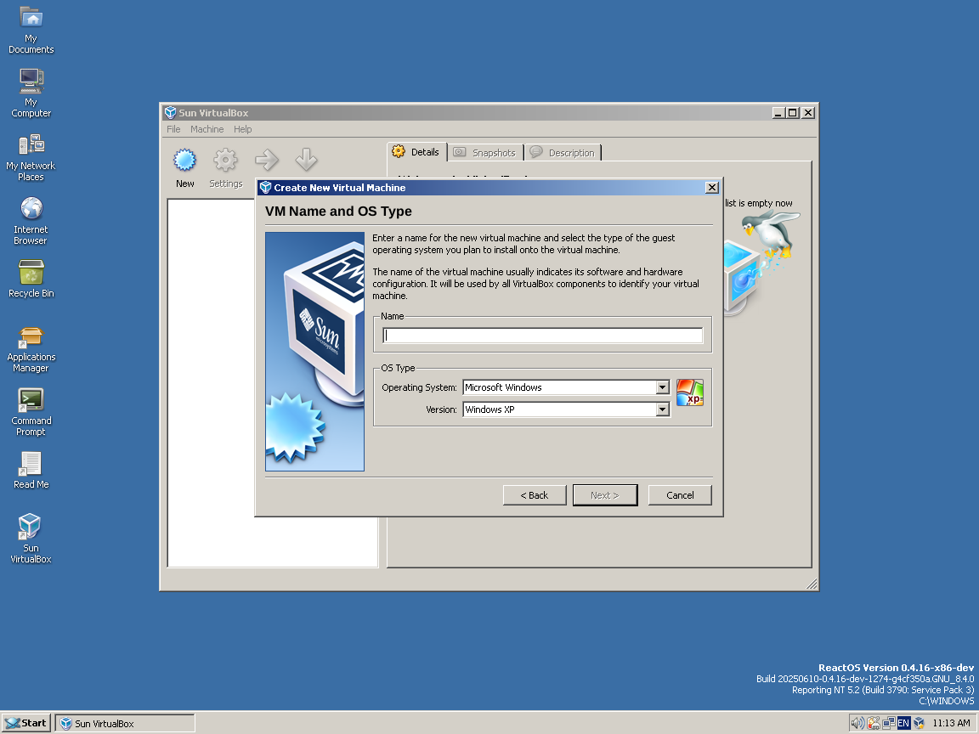Close the Create New Virtual Machine dialog

(x=712, y=188)
